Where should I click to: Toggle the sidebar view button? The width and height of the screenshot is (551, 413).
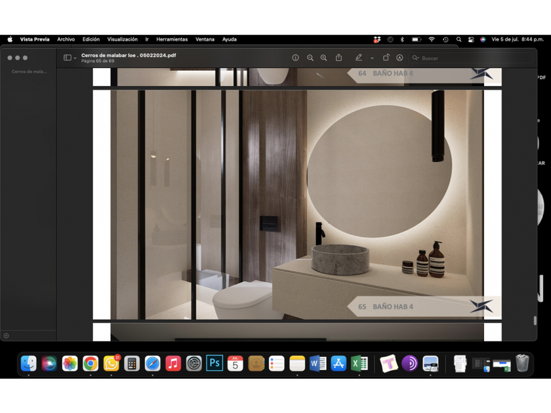[67, 58]
